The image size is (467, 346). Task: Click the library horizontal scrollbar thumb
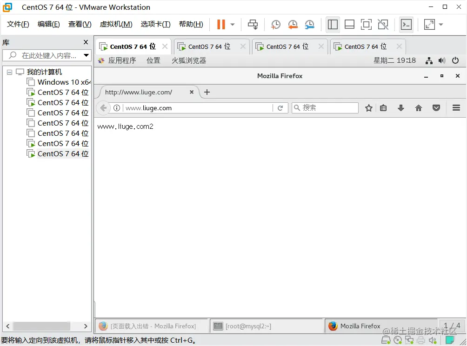coord(42,326)
